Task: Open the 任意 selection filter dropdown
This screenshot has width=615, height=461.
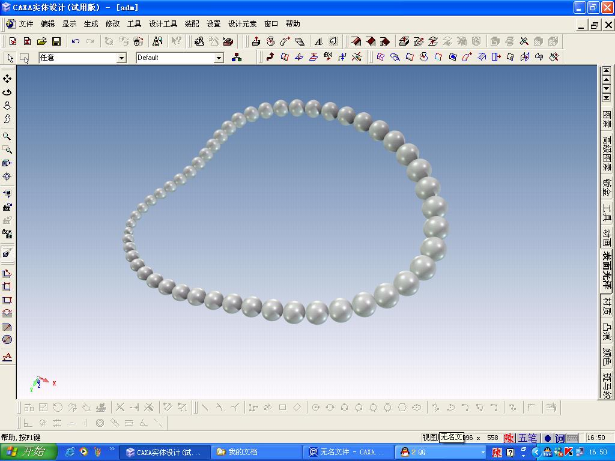Action: [x=121, y=58]
